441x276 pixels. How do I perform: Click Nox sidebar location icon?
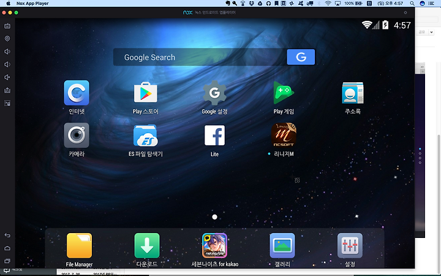pos(7,39)
